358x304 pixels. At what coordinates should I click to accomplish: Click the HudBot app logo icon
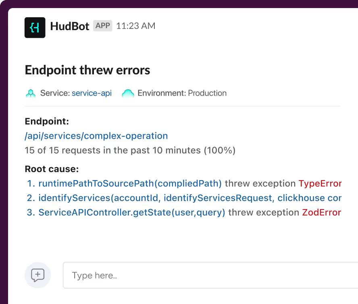click(35, 27)
